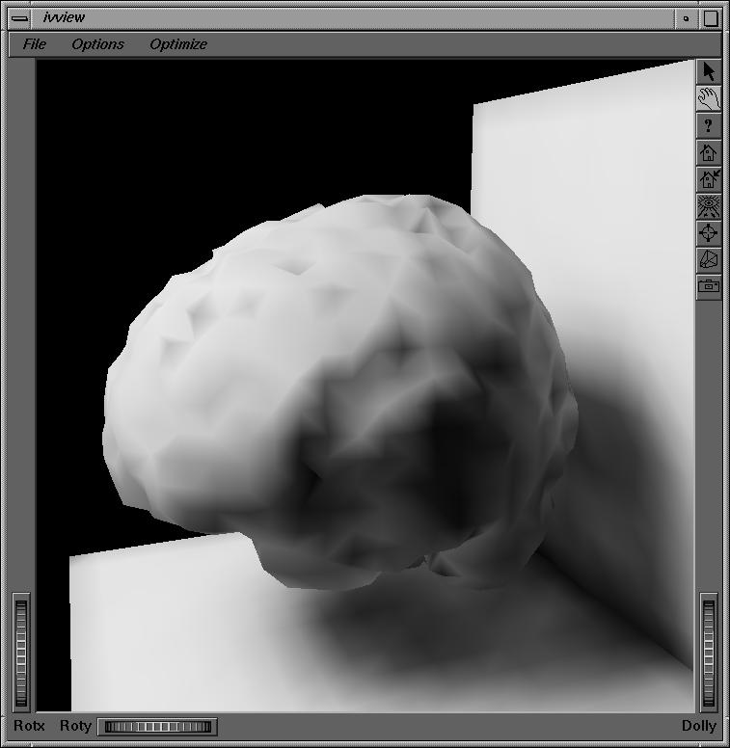Viewport: 730px width, 748px height.
Task: Click the Dolly label
Action: click(699, 726)
